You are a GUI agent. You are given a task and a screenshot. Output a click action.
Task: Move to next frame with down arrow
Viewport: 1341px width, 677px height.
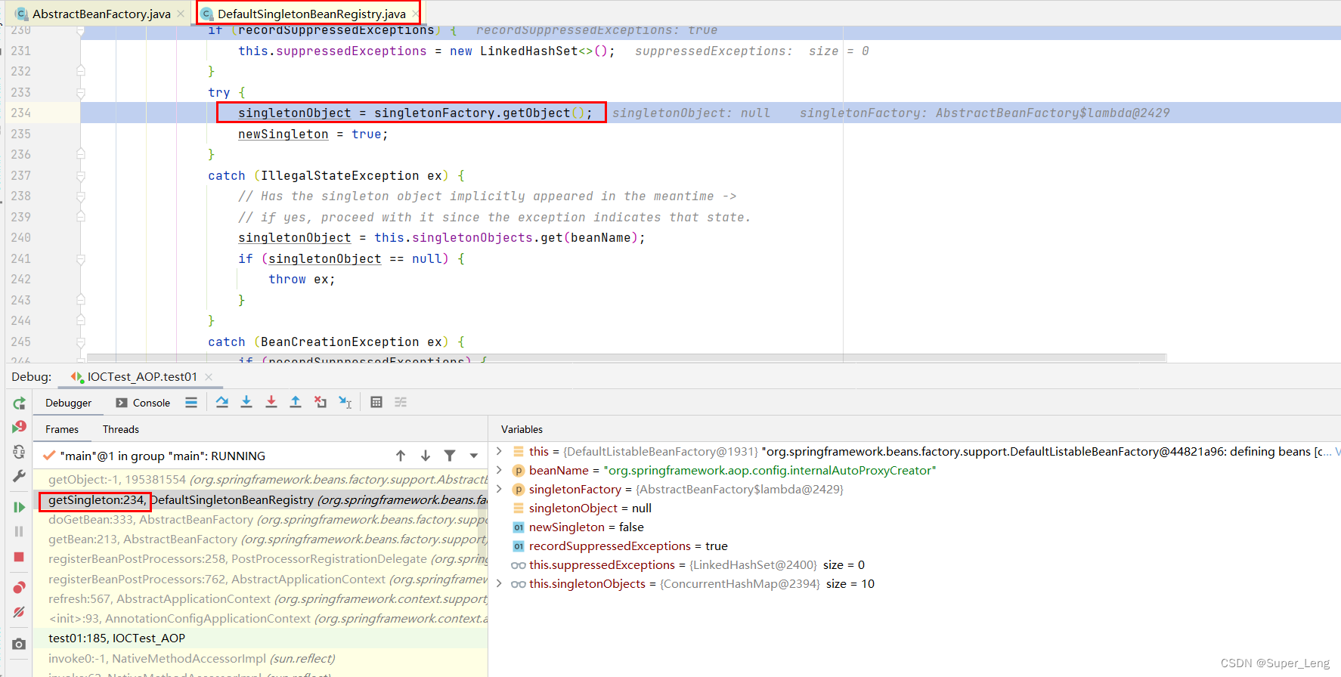[x=426, y=456]
